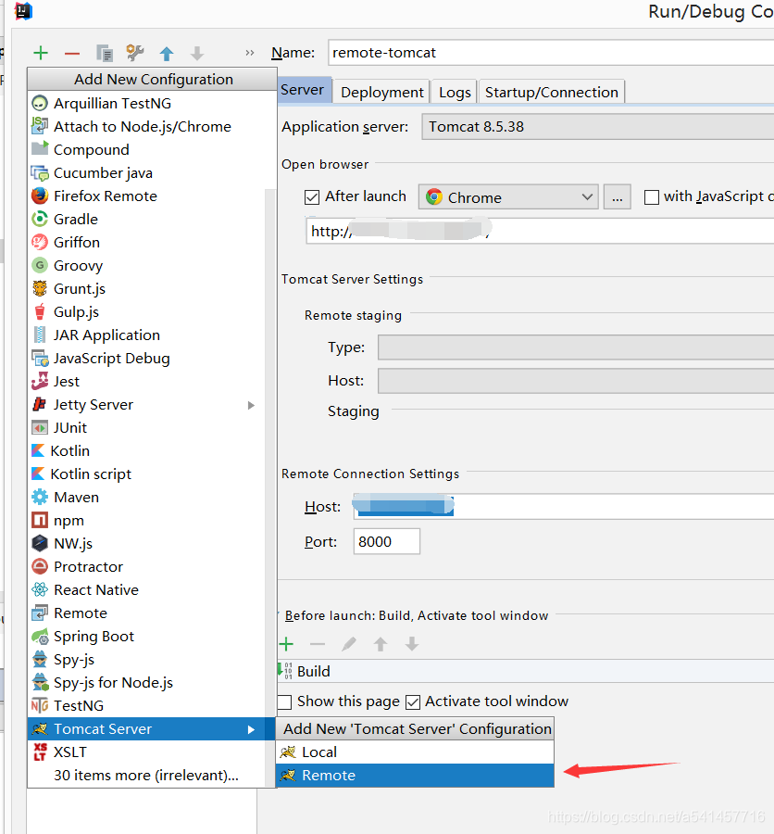Click the IntelliJ IDEA logo in title bar
This screenshot has width=774, height=834.
(x=23, y=10)
